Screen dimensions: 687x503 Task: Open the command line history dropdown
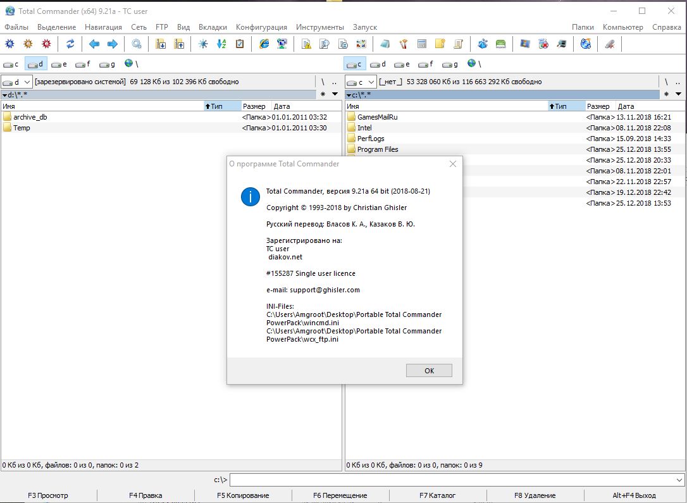tap(679, 480)
